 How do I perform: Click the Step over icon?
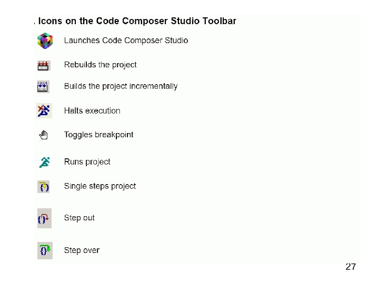(45, 250)
